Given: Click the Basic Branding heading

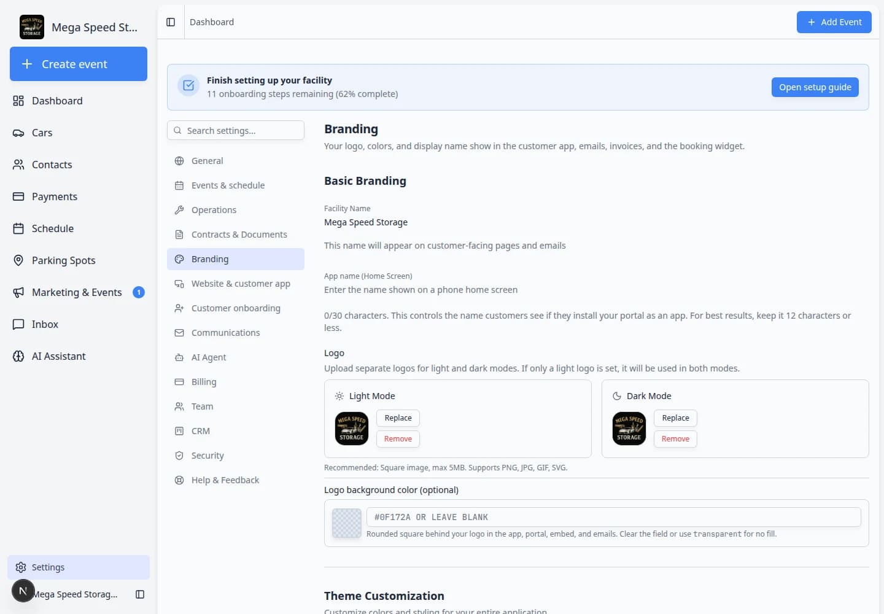Looking at the screenshot, I should pyautogui.click(x=365, y=181).
